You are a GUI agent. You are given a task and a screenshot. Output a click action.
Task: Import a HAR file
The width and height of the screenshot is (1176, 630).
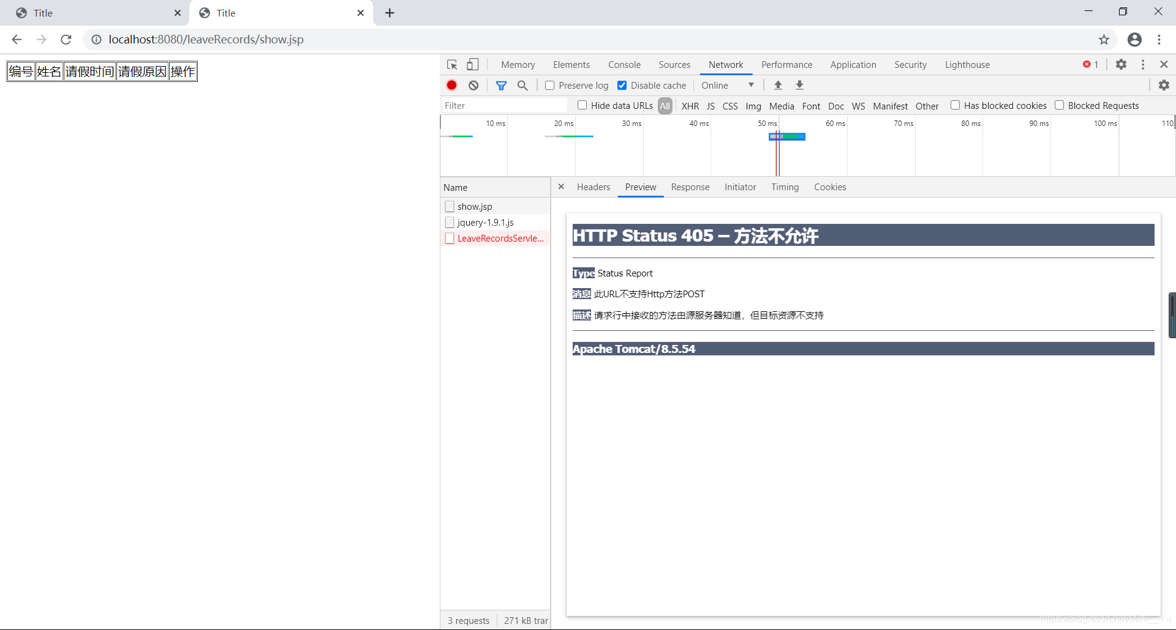coord(778,85)
